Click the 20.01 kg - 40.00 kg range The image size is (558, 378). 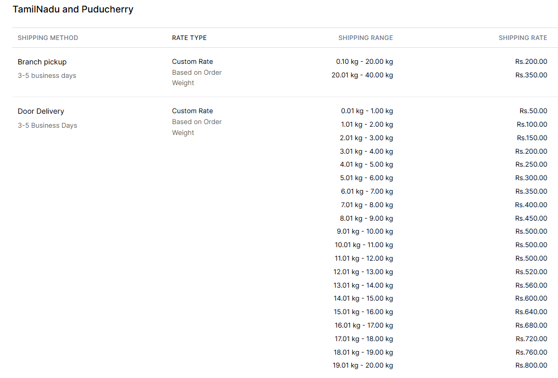point(362,75)
